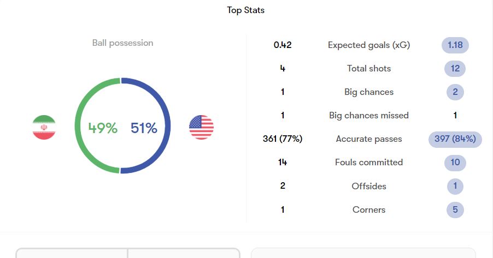Click the Iran flag icon
This screenshot has width=493, height=258.
click(x=44, y=127)
